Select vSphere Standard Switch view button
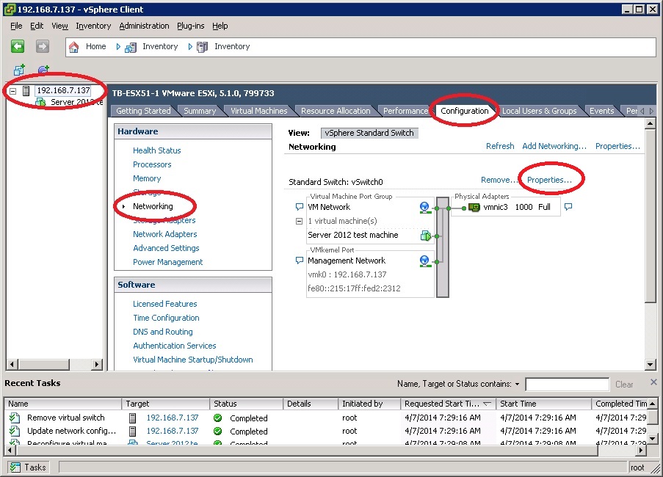This screenshot has width=663, height=477. [x=370, y=133]
